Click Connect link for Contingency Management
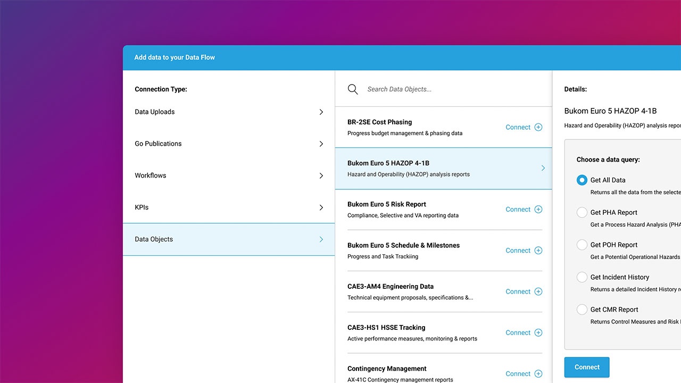This screenshot has width=681, height=383. tap(518, 373)
